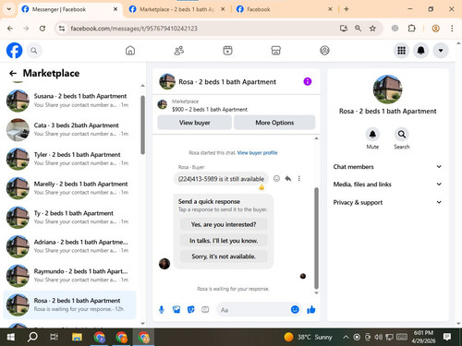Reply to Rosa's message with arrow icon
Viewport: 462px width, 346px height.
288,178
